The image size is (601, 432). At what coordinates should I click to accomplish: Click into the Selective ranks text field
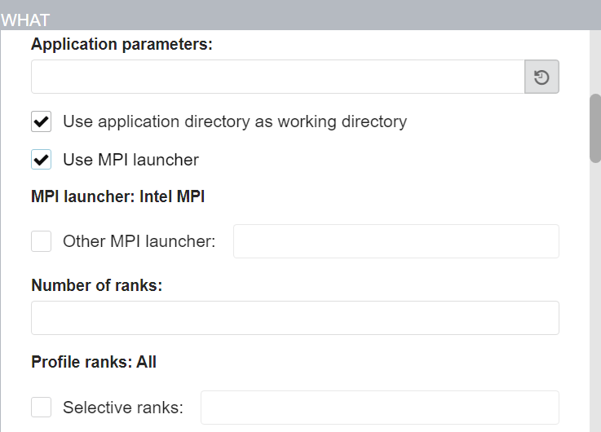[379, 408]
